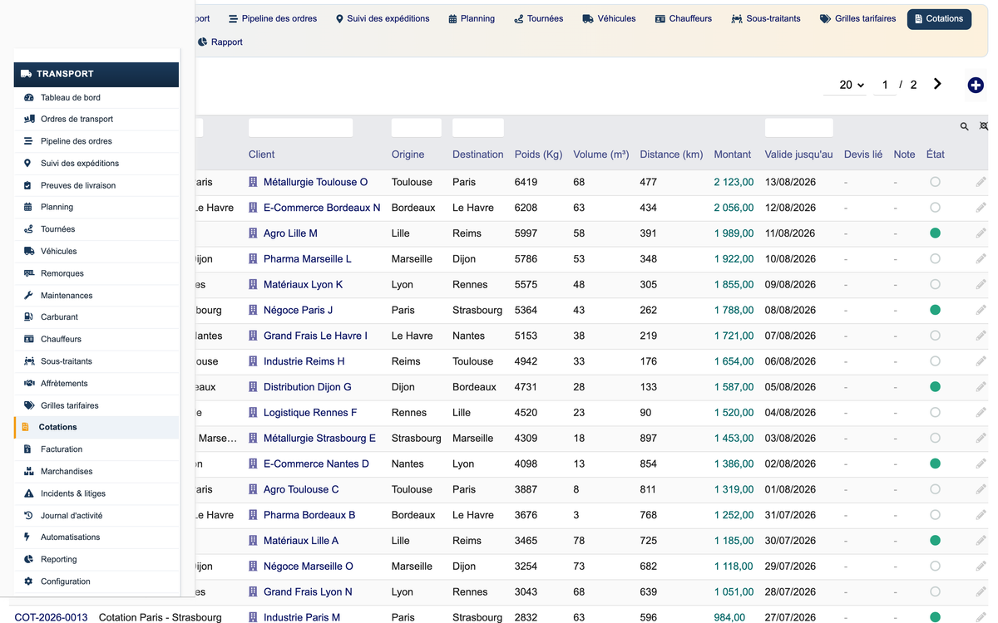Viewport: 998px width, 623px height.
Task: Open Sous-traitants in the left sidebar
Action: pos(96,361)
